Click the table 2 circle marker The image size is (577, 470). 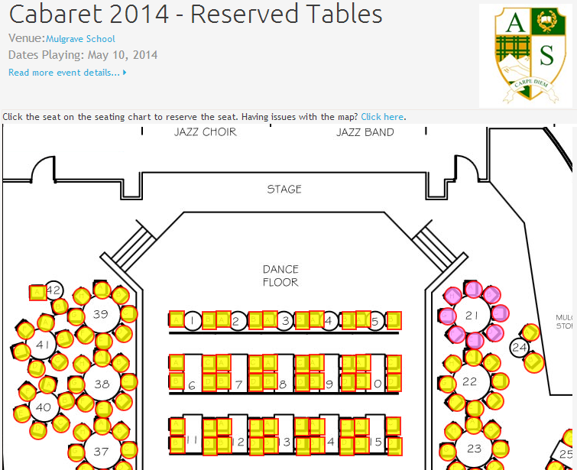point(237,321)
